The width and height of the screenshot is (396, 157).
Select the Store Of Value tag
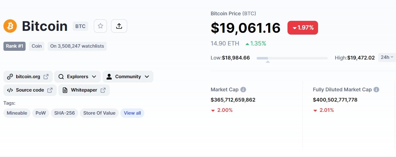[x=99, y=113]
